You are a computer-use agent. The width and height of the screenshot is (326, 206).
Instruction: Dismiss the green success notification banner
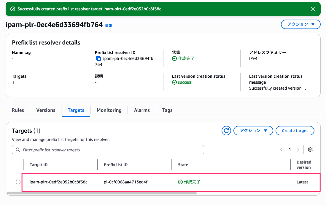pyautogui.click(x=313, y=9)
